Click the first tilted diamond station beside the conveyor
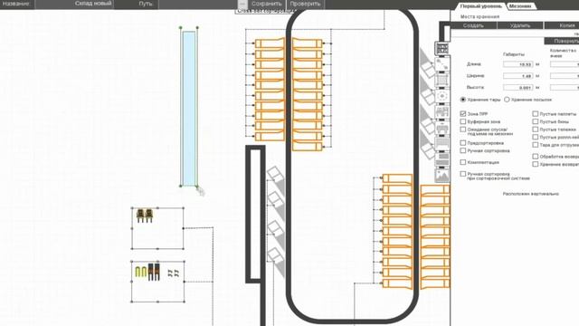Image resolution: width=579 pixels, height=326 pixels. pyautogui.click(x=275, y=174)
